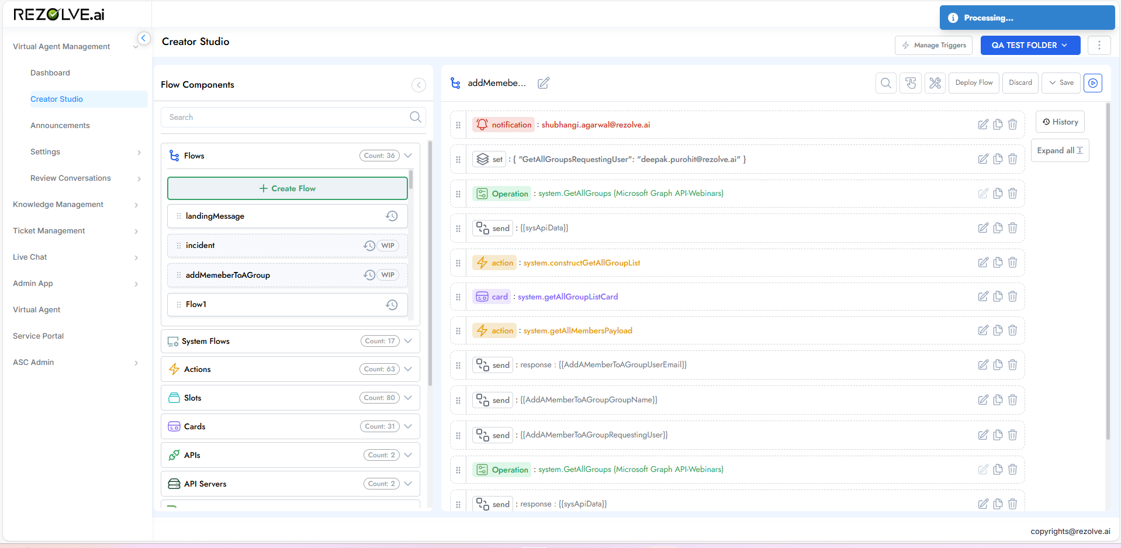Duplicate the set step using copy icon
This screenshot has width=1121, height=548.
click(x=998, y=158)
